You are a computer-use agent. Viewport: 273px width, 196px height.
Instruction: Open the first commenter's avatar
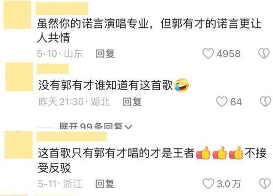18,15
